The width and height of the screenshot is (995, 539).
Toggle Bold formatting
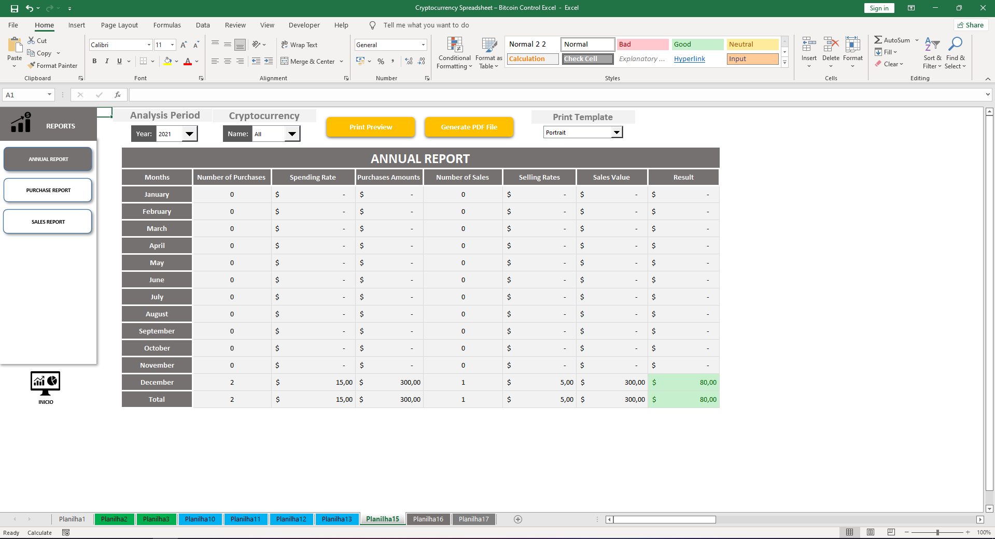click(94, 61)
